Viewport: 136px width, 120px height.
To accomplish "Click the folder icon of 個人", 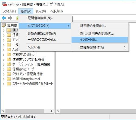I will 9,30.
